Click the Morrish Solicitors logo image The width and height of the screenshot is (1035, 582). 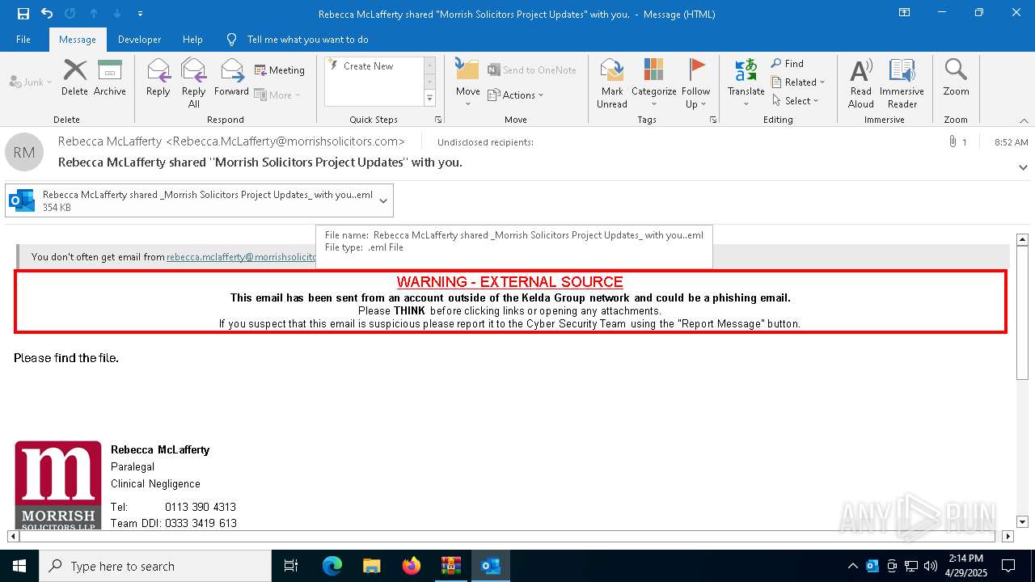coord(58,485)
